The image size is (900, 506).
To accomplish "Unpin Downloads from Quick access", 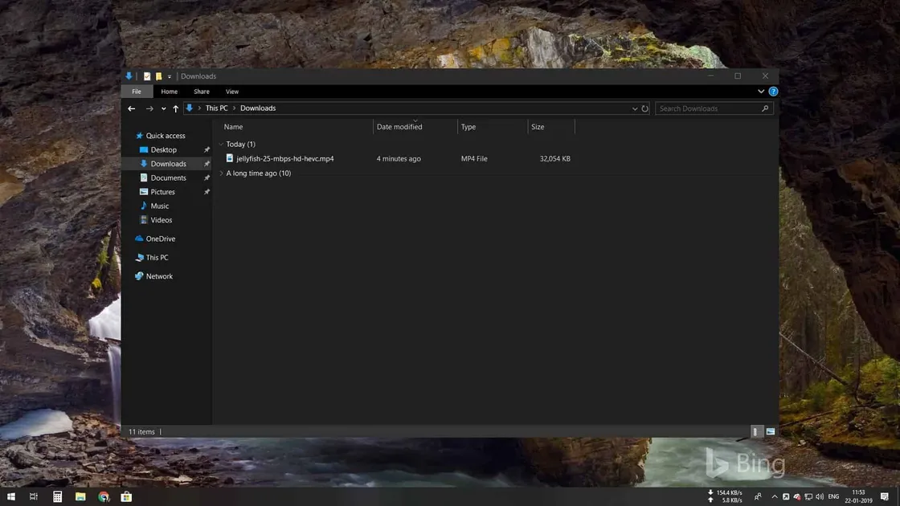I will 207,163.
